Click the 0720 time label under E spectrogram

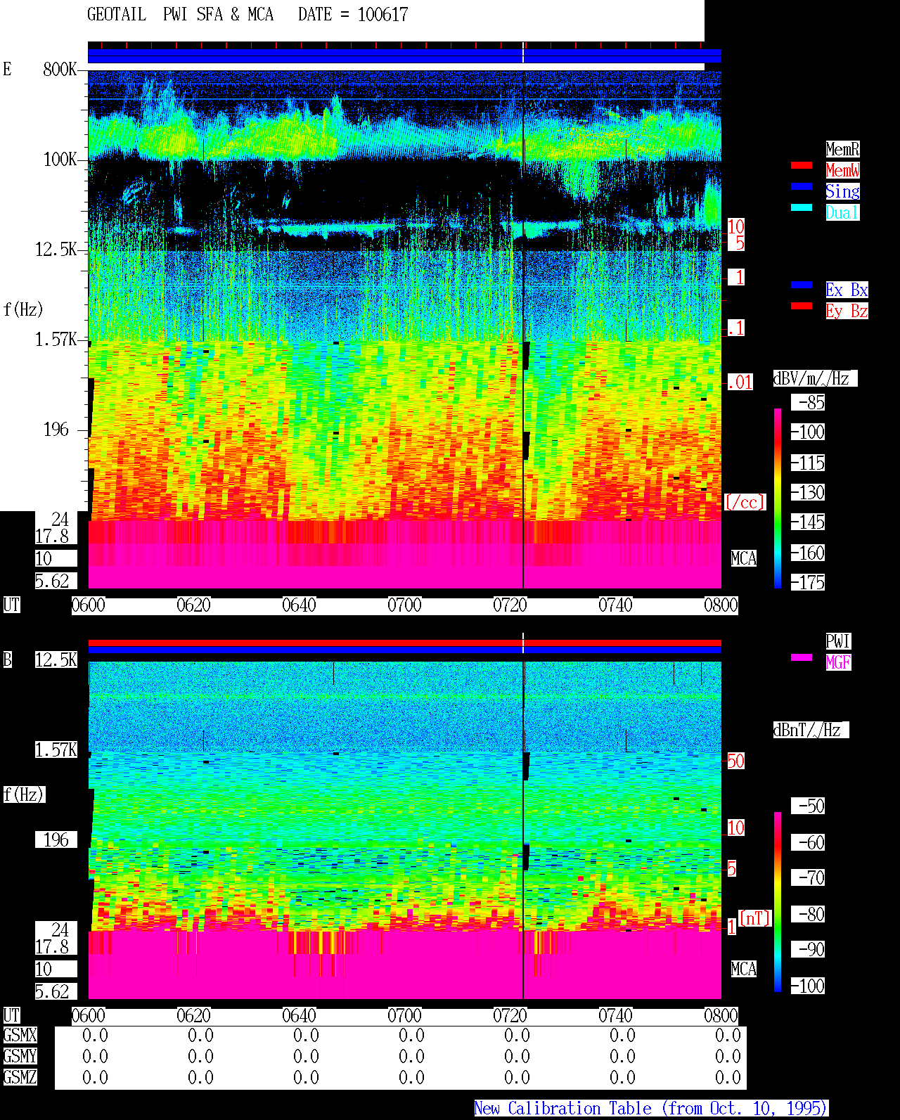(510, 605)
